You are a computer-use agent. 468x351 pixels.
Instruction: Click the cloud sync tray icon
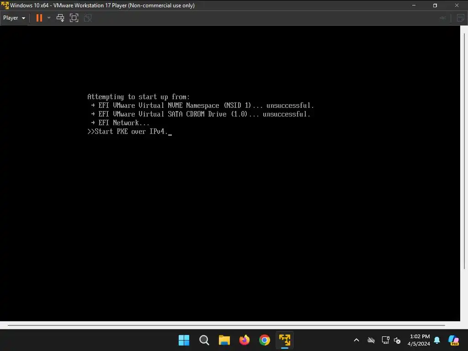click(371, 340)
